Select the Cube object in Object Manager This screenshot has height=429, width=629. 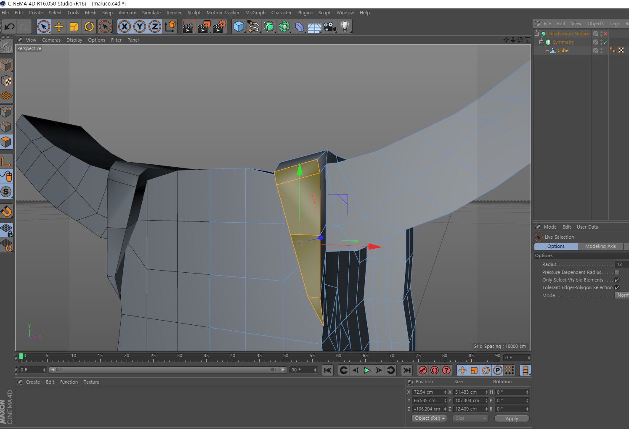point(563,50)
